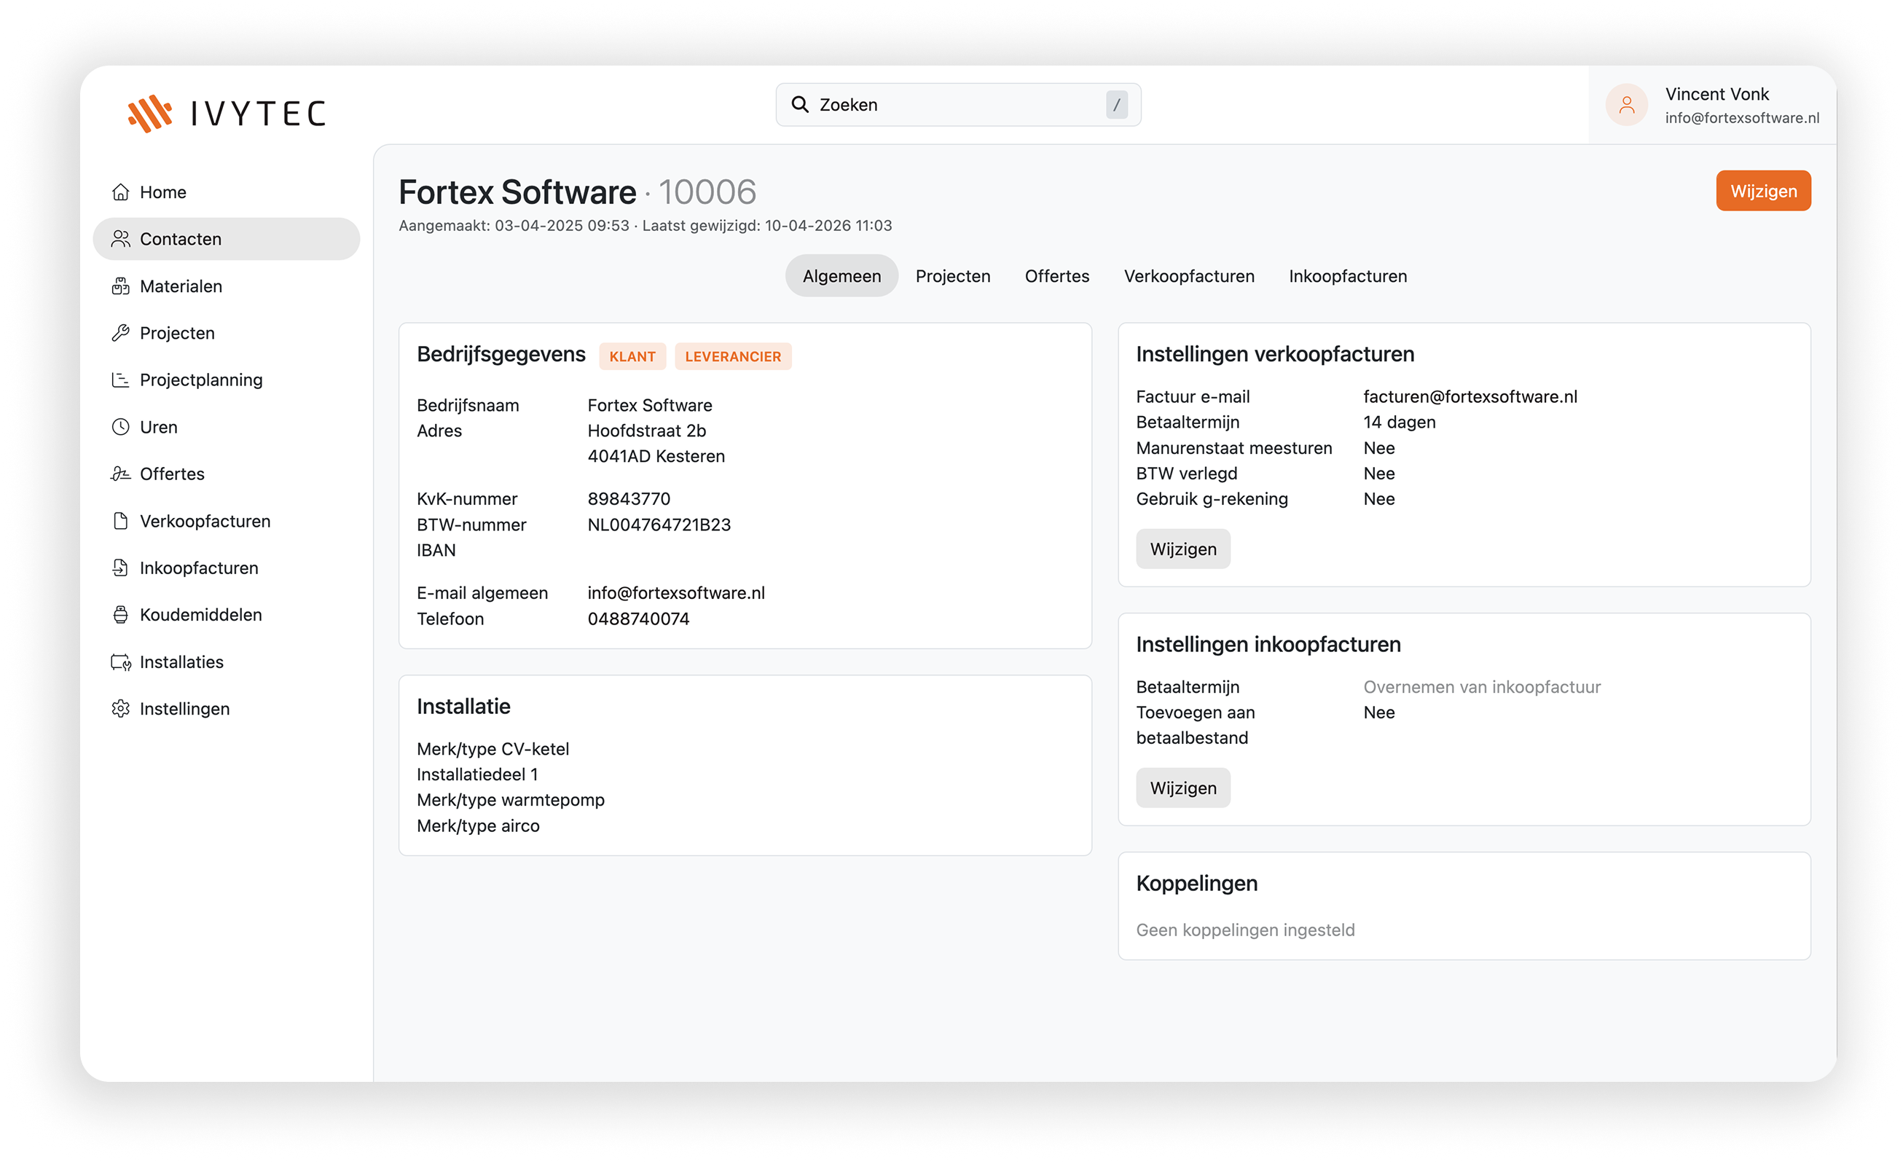Click the slash shortcut badge in search
Viewport: 1903px width, 1162px height.
click(x=1117, y=105)
